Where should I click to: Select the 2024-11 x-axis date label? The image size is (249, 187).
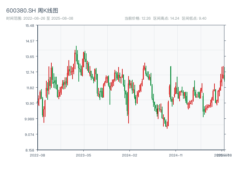(x=176, y=155)
